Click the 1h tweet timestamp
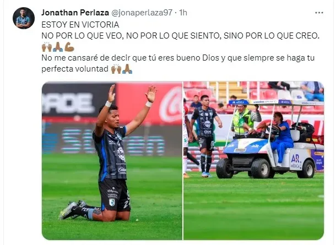Viewport: 336px width, 245px height. [183, 13]
